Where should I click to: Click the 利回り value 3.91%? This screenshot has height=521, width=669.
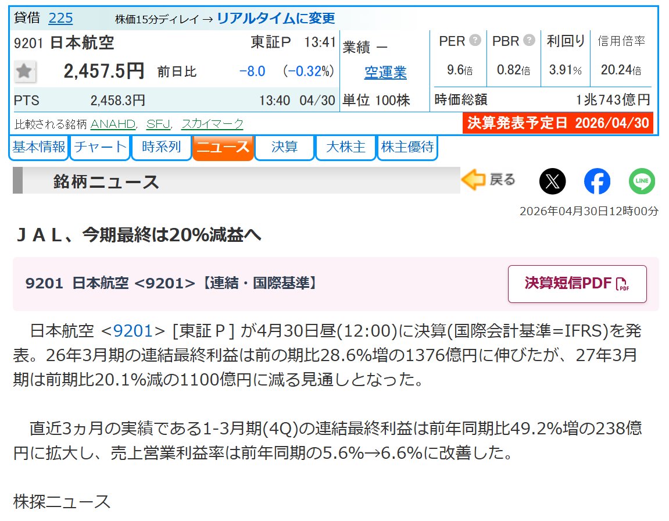(x=566, y=70)
